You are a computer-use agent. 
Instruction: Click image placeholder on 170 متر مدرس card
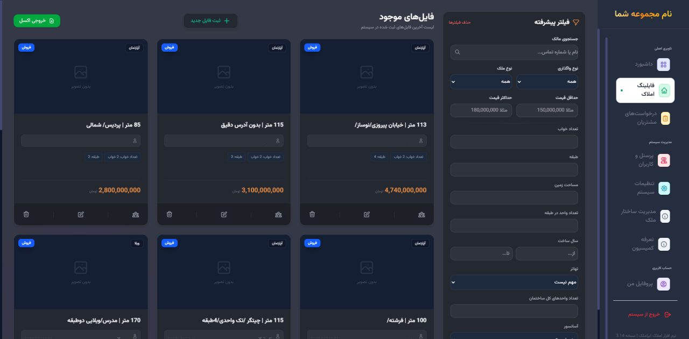[81, 267]
